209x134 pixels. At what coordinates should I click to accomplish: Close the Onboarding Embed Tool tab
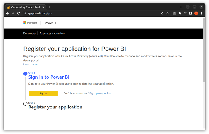[44, 7]
